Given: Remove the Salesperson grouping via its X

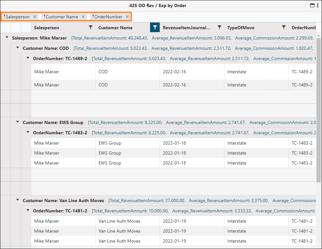Looking at the screenshot, I should (34, 16).
